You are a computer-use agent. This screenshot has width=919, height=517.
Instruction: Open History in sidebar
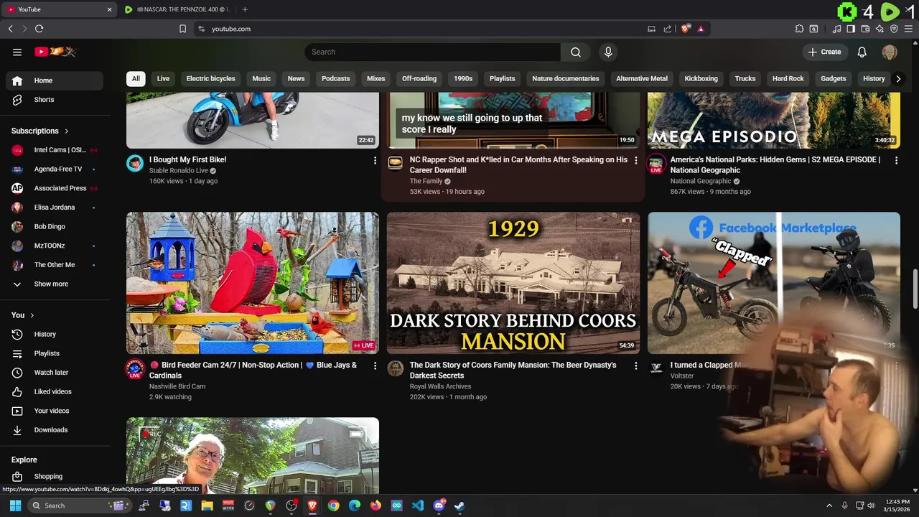(x=55, y=335)
